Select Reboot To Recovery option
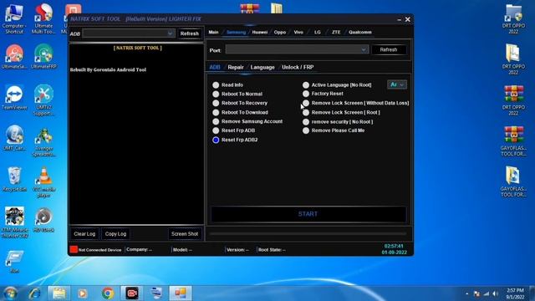The image size is (535, 301). pyautogui.click(x=240, y=103)
